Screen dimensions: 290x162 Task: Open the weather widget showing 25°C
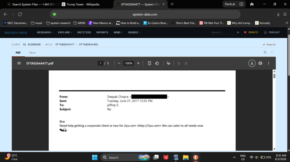12,157
